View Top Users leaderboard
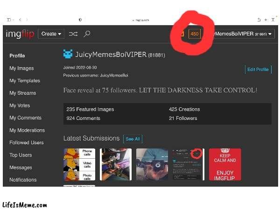The height and width of the screenshot is (210, 280). click(21, 155)
